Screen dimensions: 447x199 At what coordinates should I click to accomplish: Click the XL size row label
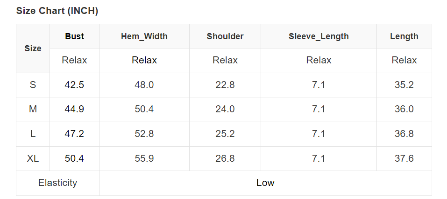[33, 158]
